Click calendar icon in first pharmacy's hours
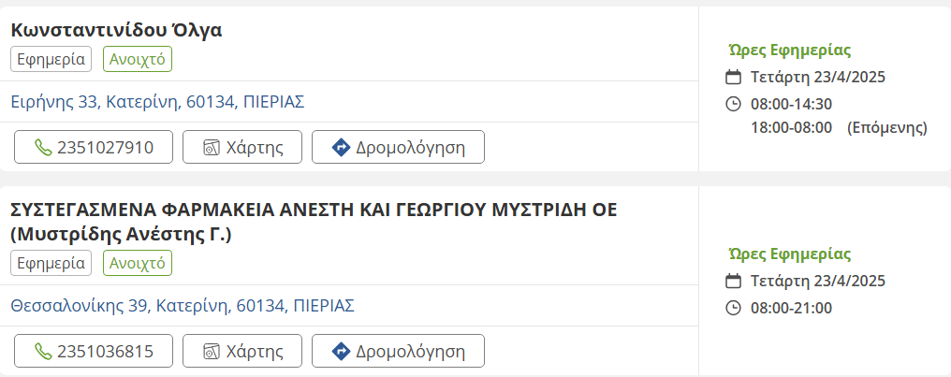 click(734, 78)
